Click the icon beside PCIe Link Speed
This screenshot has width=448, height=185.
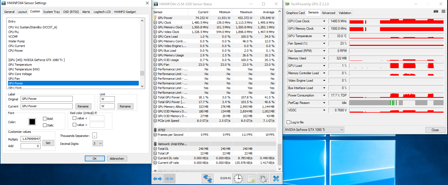pyautogui.click(x=155, y=121)
